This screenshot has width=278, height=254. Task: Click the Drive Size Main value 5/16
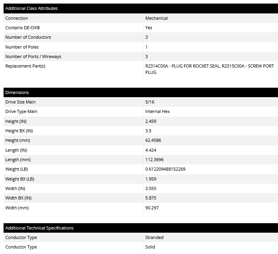tap(150, 102)
